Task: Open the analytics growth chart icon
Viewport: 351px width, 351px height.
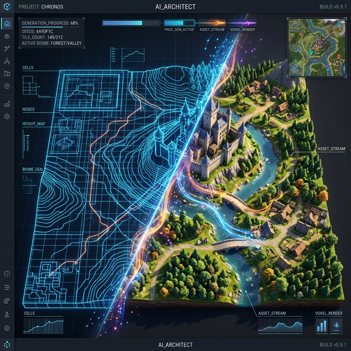Action: coord(7,104)
